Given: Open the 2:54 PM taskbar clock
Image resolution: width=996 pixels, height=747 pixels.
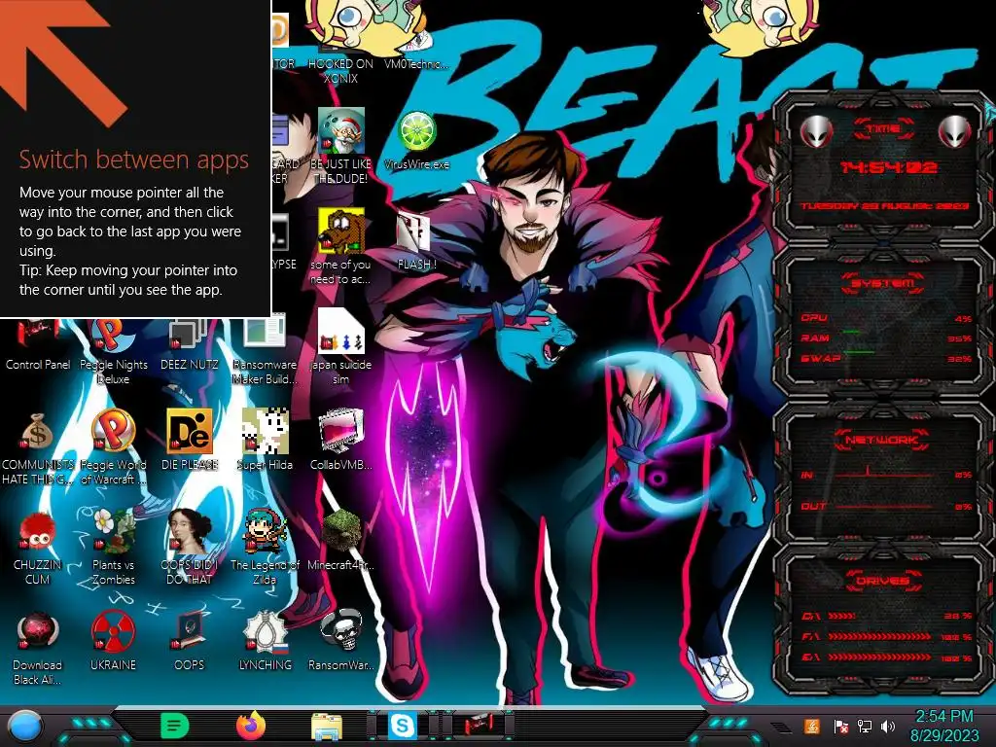Looking at the screenshot, I should click(x=943, y=726).
